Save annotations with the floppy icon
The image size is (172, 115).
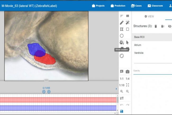(x=122, y=111)
